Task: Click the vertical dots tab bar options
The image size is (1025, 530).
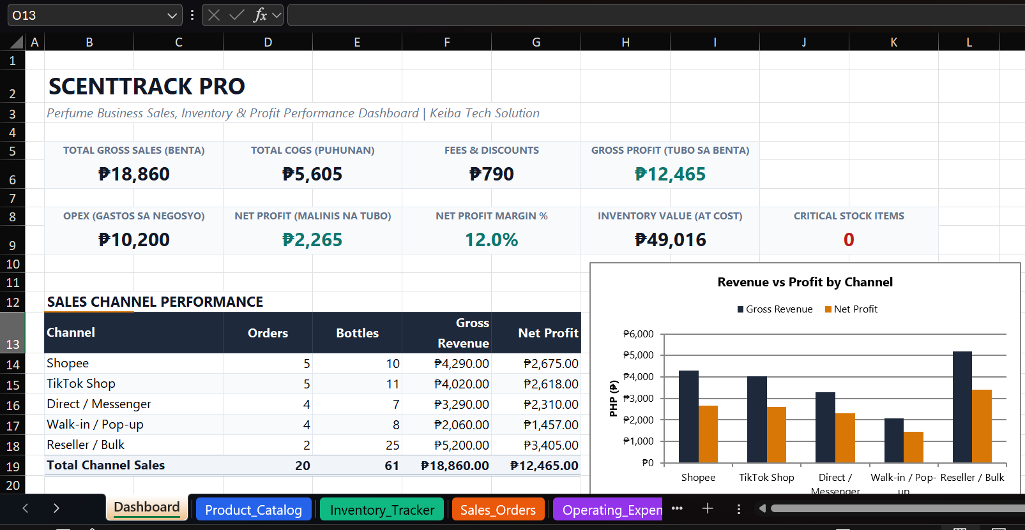Action: (x=739, y=509)
